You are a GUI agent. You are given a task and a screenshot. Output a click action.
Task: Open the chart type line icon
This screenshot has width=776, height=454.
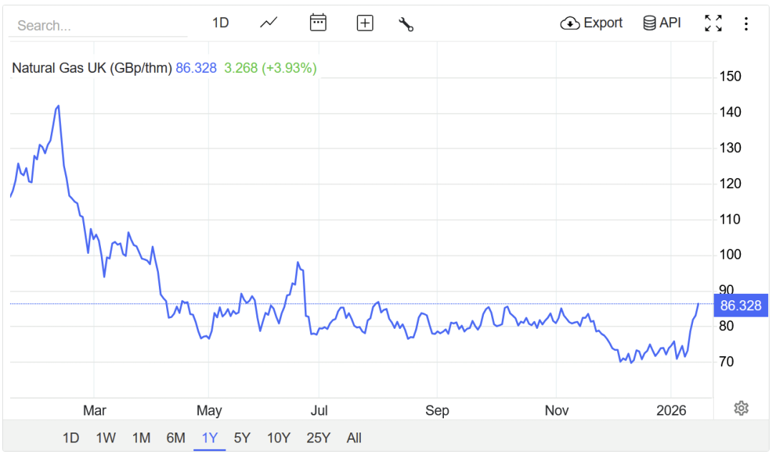268,23
